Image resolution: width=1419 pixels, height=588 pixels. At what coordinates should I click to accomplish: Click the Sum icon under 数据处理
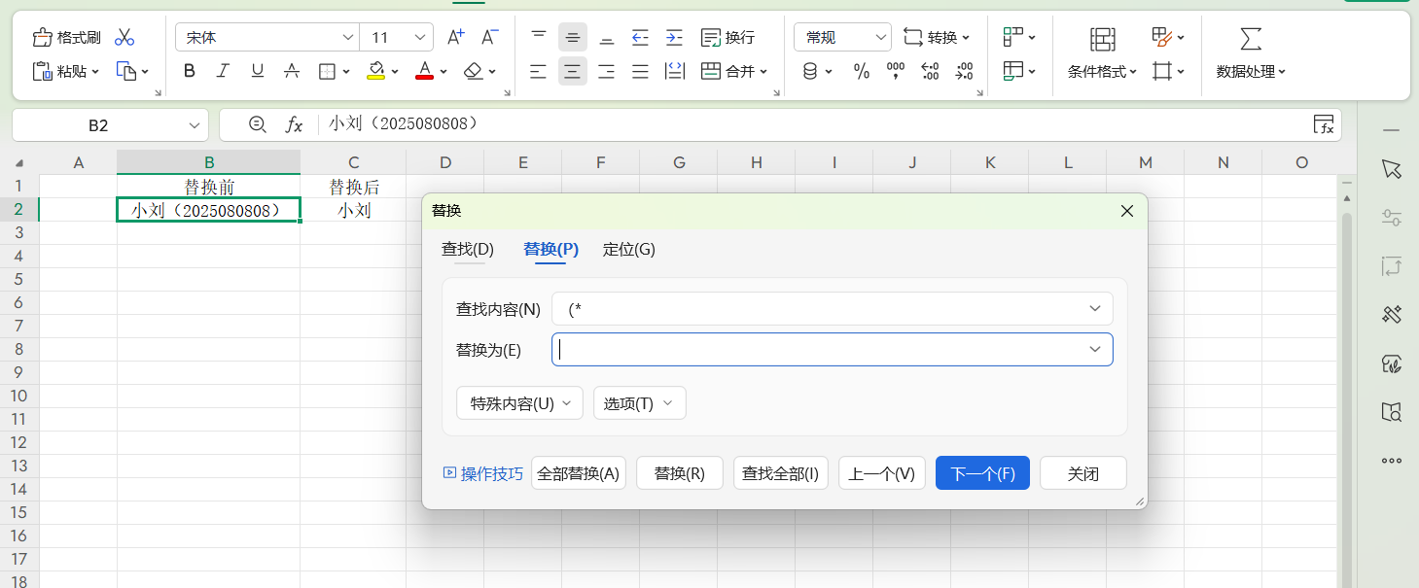(1250, 39)
